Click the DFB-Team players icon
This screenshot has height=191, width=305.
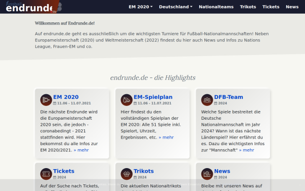[207, 100]
